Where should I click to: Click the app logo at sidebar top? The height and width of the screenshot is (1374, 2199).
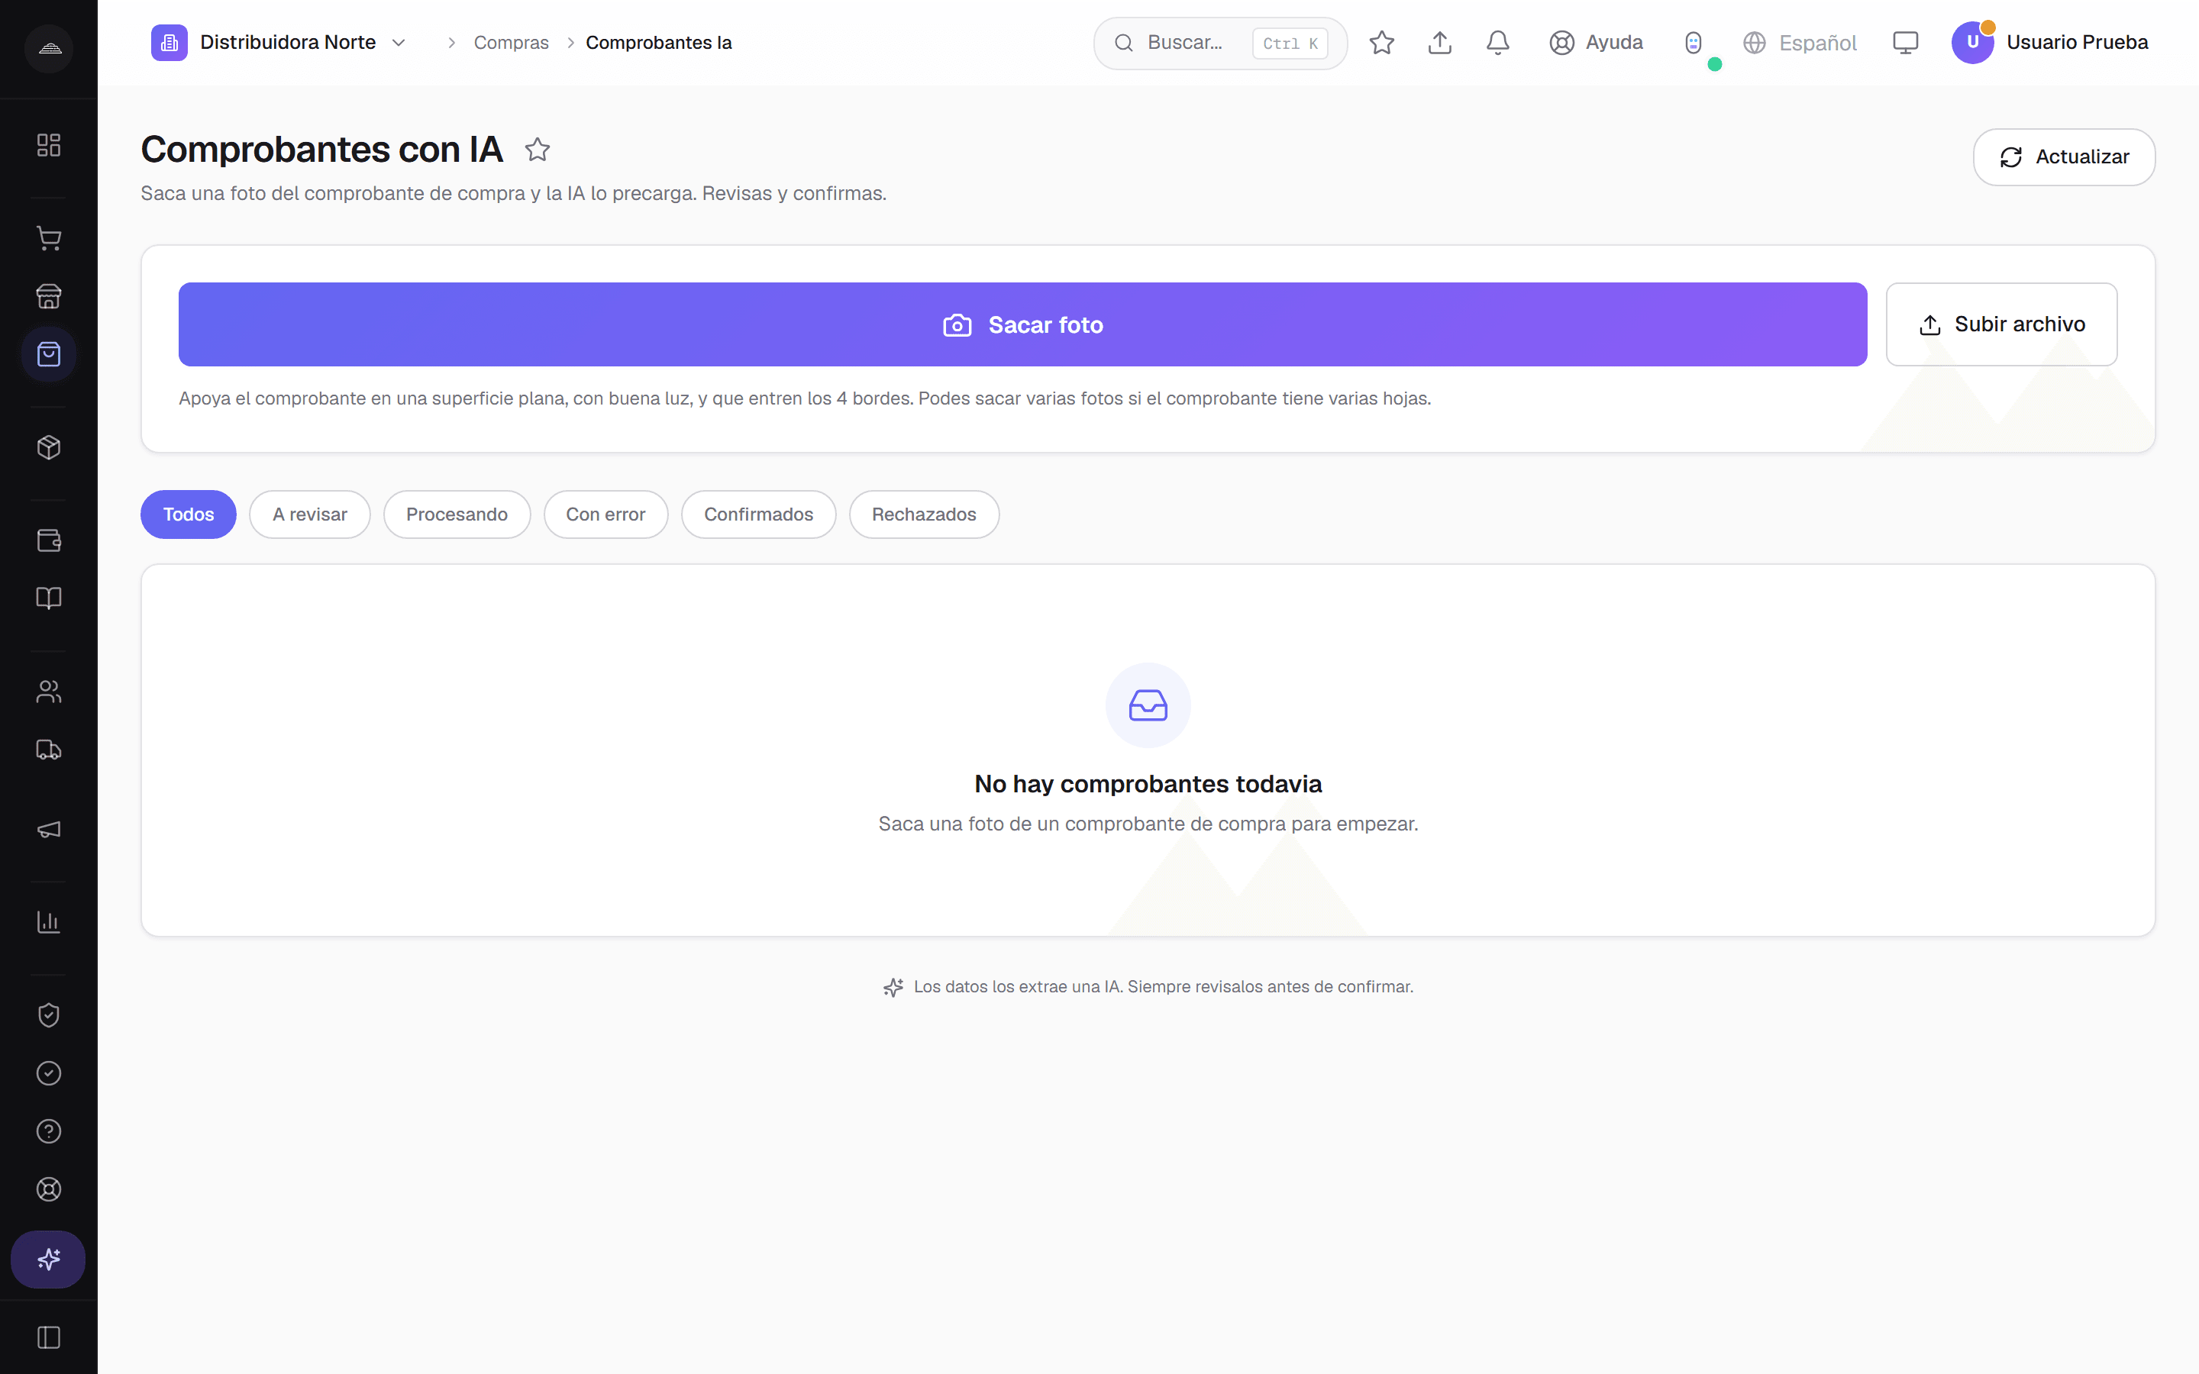click(x=49, y=48)
